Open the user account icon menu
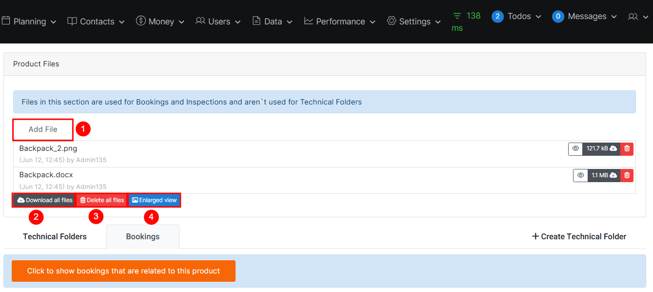The image size is (653, 292). click(636, 17)
